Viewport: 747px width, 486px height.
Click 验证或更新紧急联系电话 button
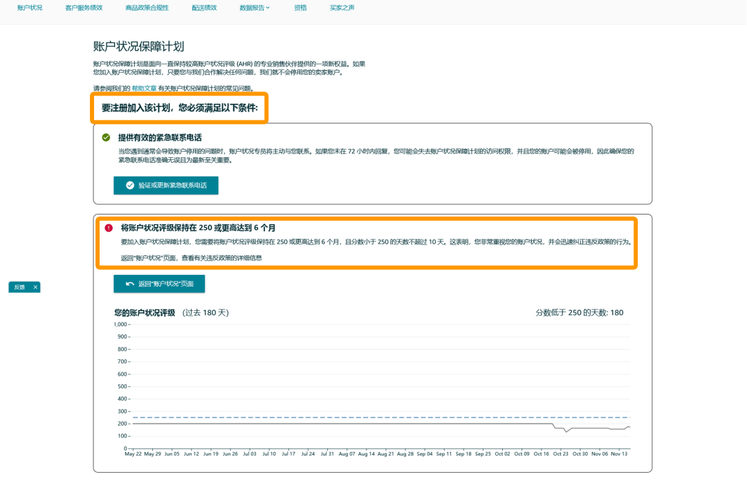[x=166, y=186]
